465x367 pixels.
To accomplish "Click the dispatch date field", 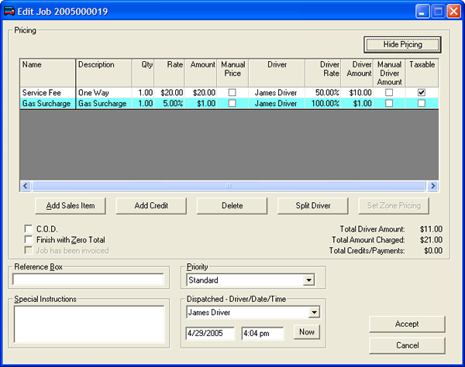I will (211, 333).
